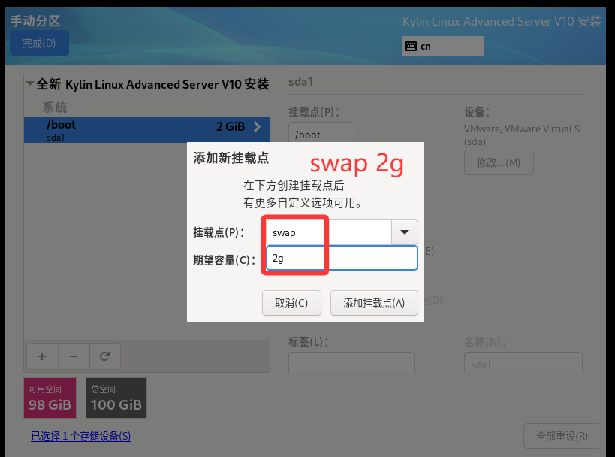Click the plus icon to add partition

42,356
